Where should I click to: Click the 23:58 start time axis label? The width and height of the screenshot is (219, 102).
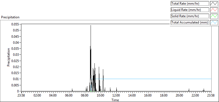tap(22, 96)
